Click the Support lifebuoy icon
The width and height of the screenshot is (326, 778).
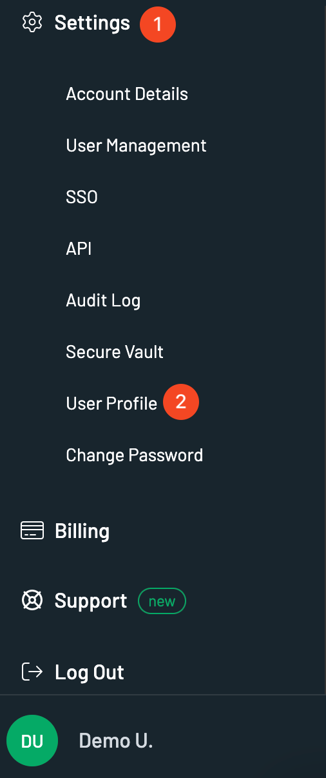(32, 601)
